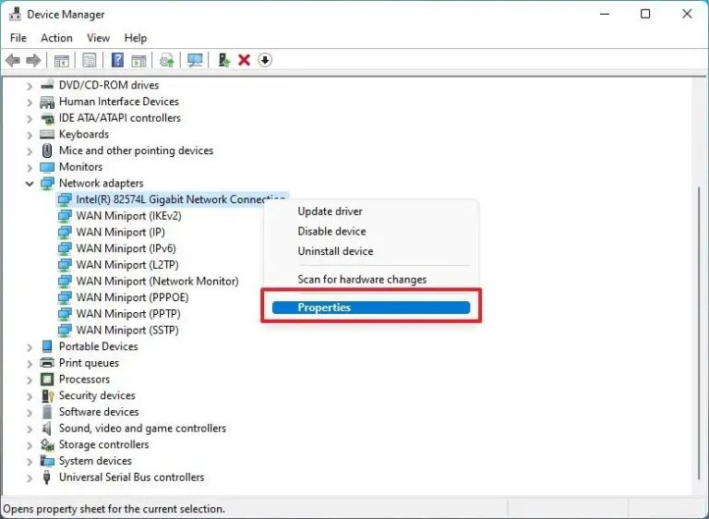Screen dimensions: 709x519
Task: Click the red X uninstall device icon
Action: [x=244, y=60]
